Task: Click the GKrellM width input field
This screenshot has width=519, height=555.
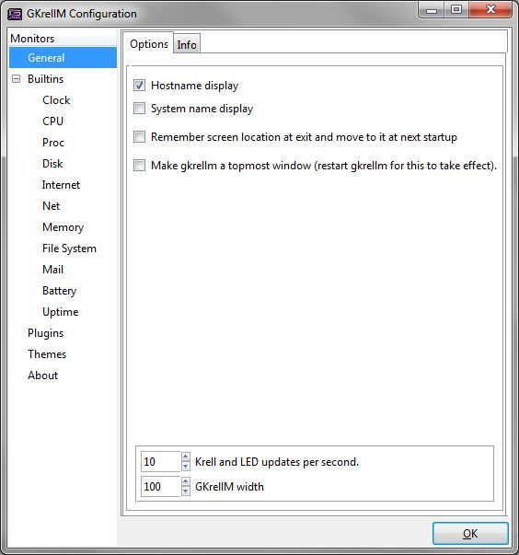Action: [161, 486]
